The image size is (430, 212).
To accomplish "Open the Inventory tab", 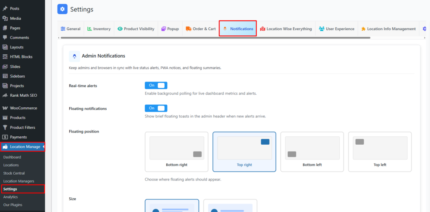I will point(99,29).
